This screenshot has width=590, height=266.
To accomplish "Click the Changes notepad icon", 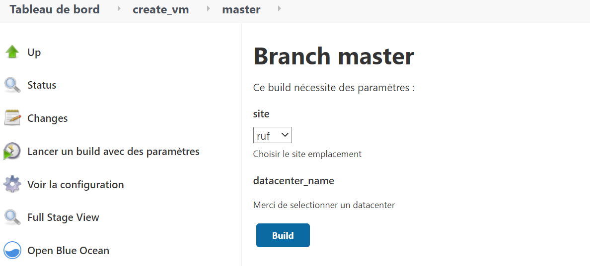I will point(12,118).
